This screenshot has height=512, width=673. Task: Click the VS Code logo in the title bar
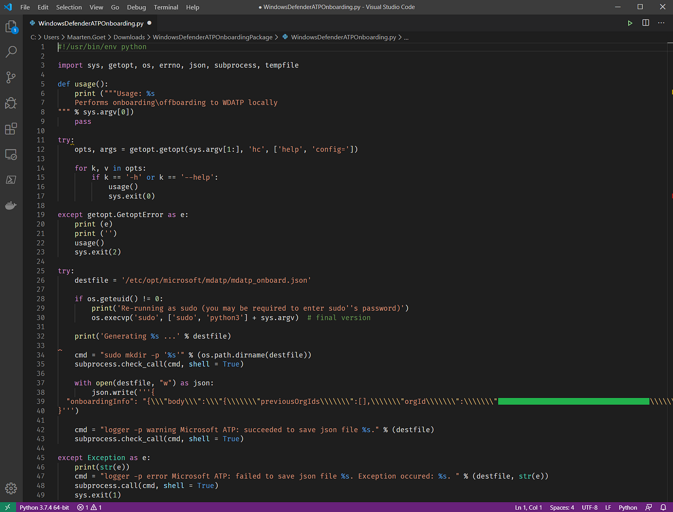pyautogui.click(x=8, y=7)
